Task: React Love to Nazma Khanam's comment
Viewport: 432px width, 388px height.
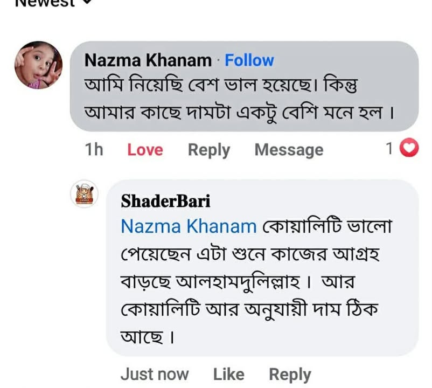Action: click(x=145, y=150)
